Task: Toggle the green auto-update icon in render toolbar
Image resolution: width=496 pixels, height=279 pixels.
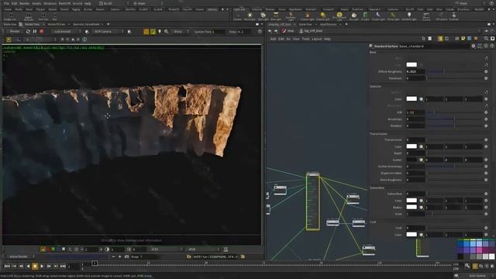Action: coord(153,32)
